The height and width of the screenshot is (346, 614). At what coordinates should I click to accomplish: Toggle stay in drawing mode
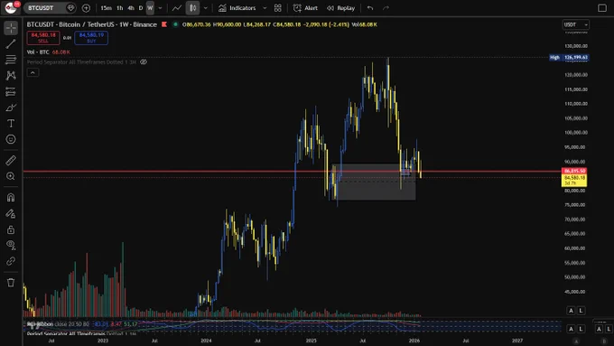point(11,213)
